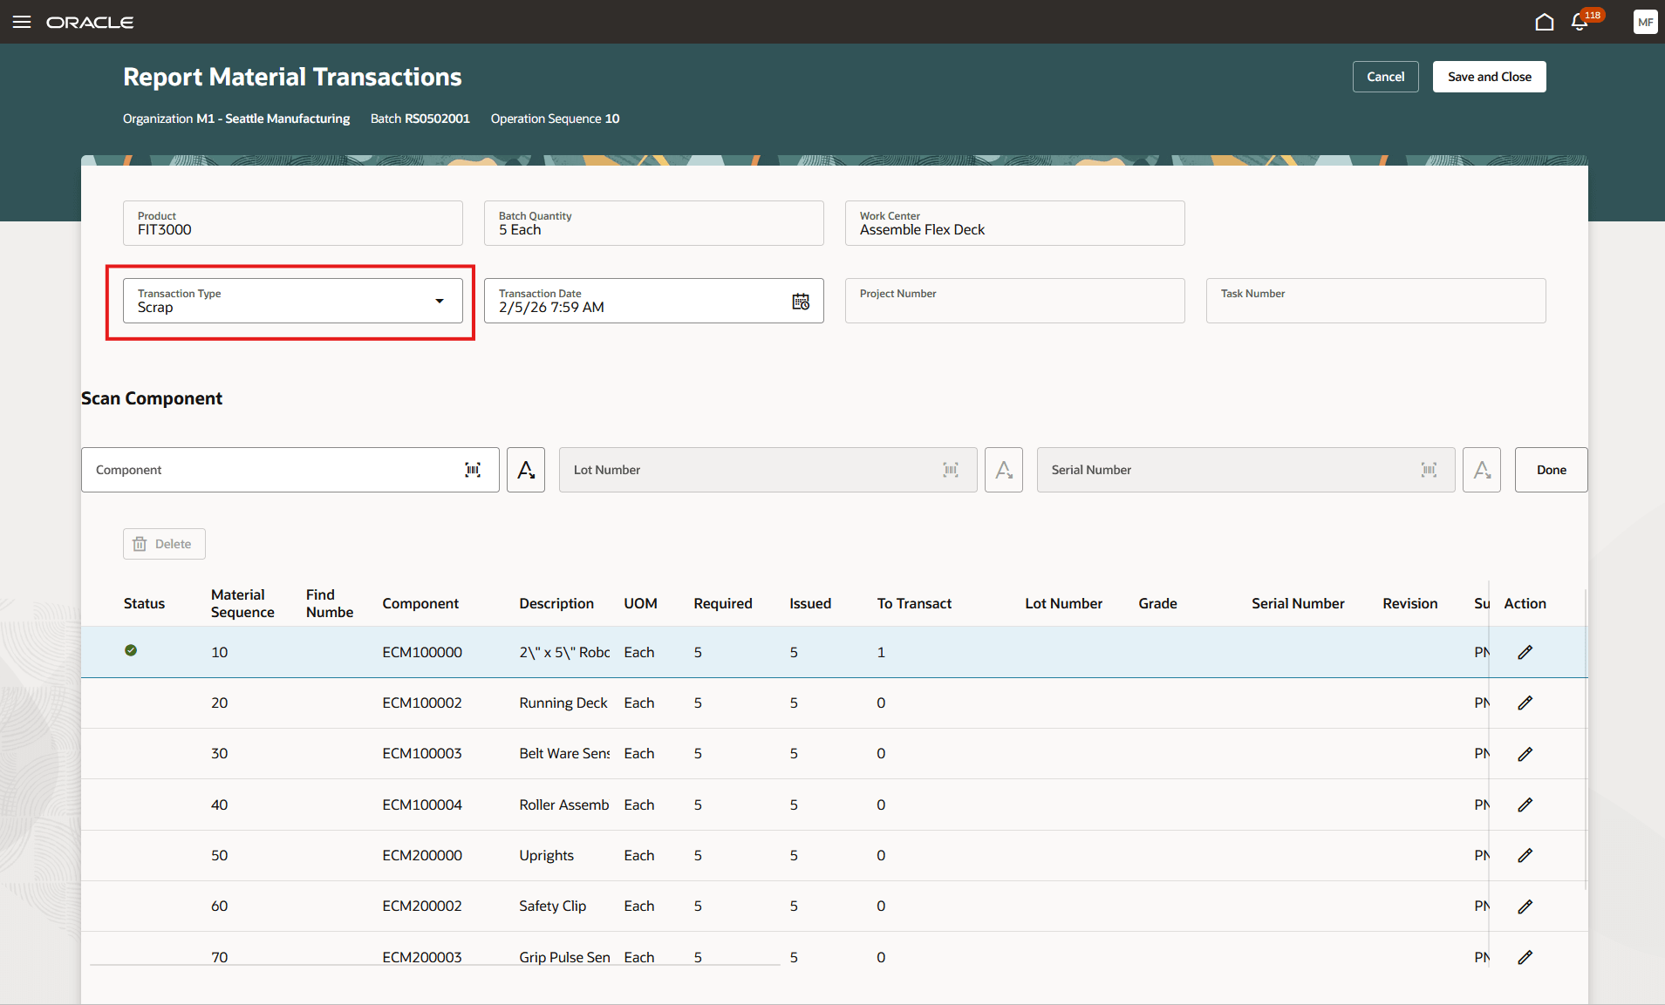This screenshot has height=1005, width=1665.
Task: Open the calendar picker for Transaction Date
Action: point(800,301)
